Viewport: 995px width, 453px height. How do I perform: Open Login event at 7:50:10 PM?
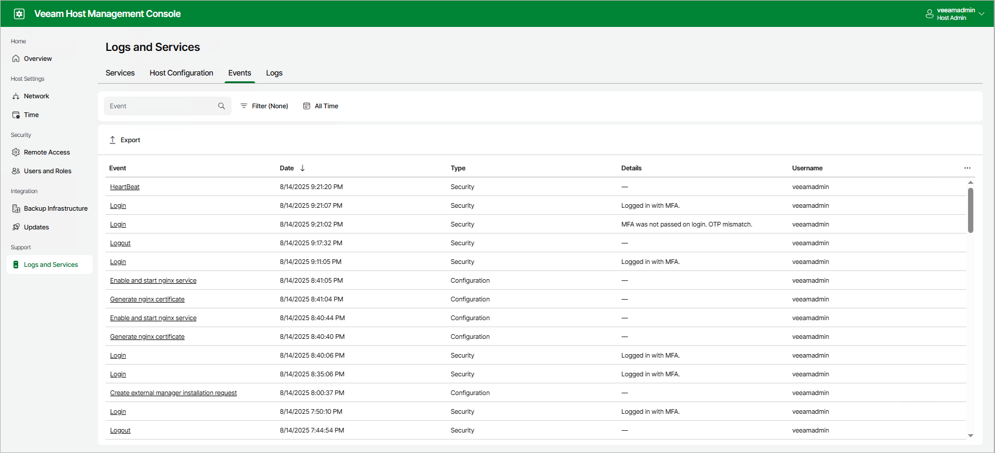click(x=118, y=411)
